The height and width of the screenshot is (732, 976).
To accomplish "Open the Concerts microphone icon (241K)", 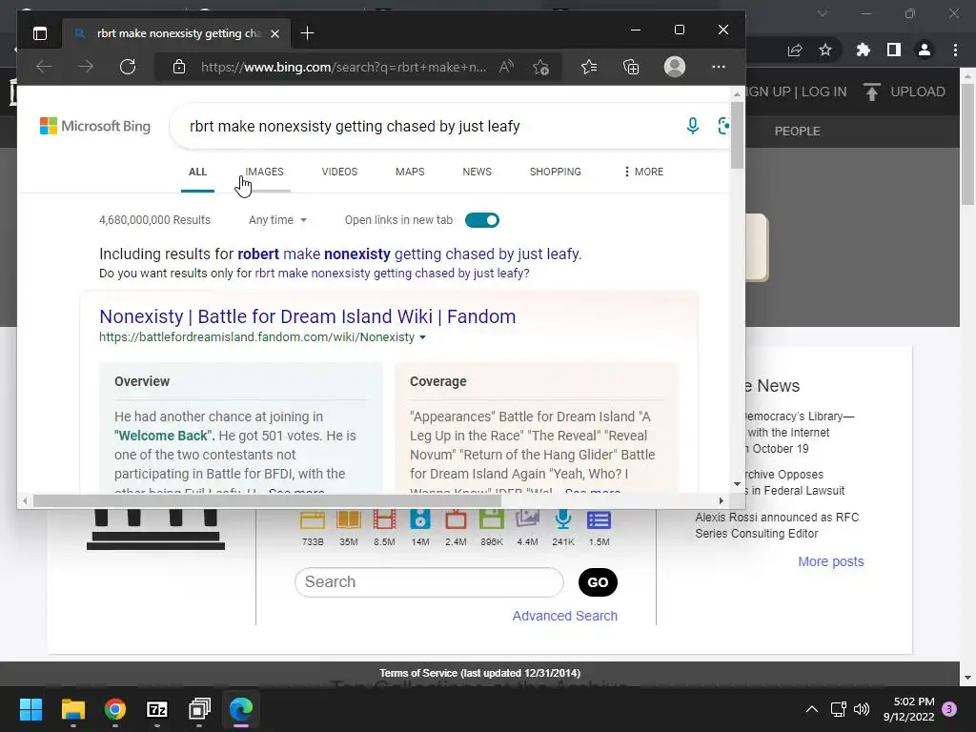I will tap(563, 520).
